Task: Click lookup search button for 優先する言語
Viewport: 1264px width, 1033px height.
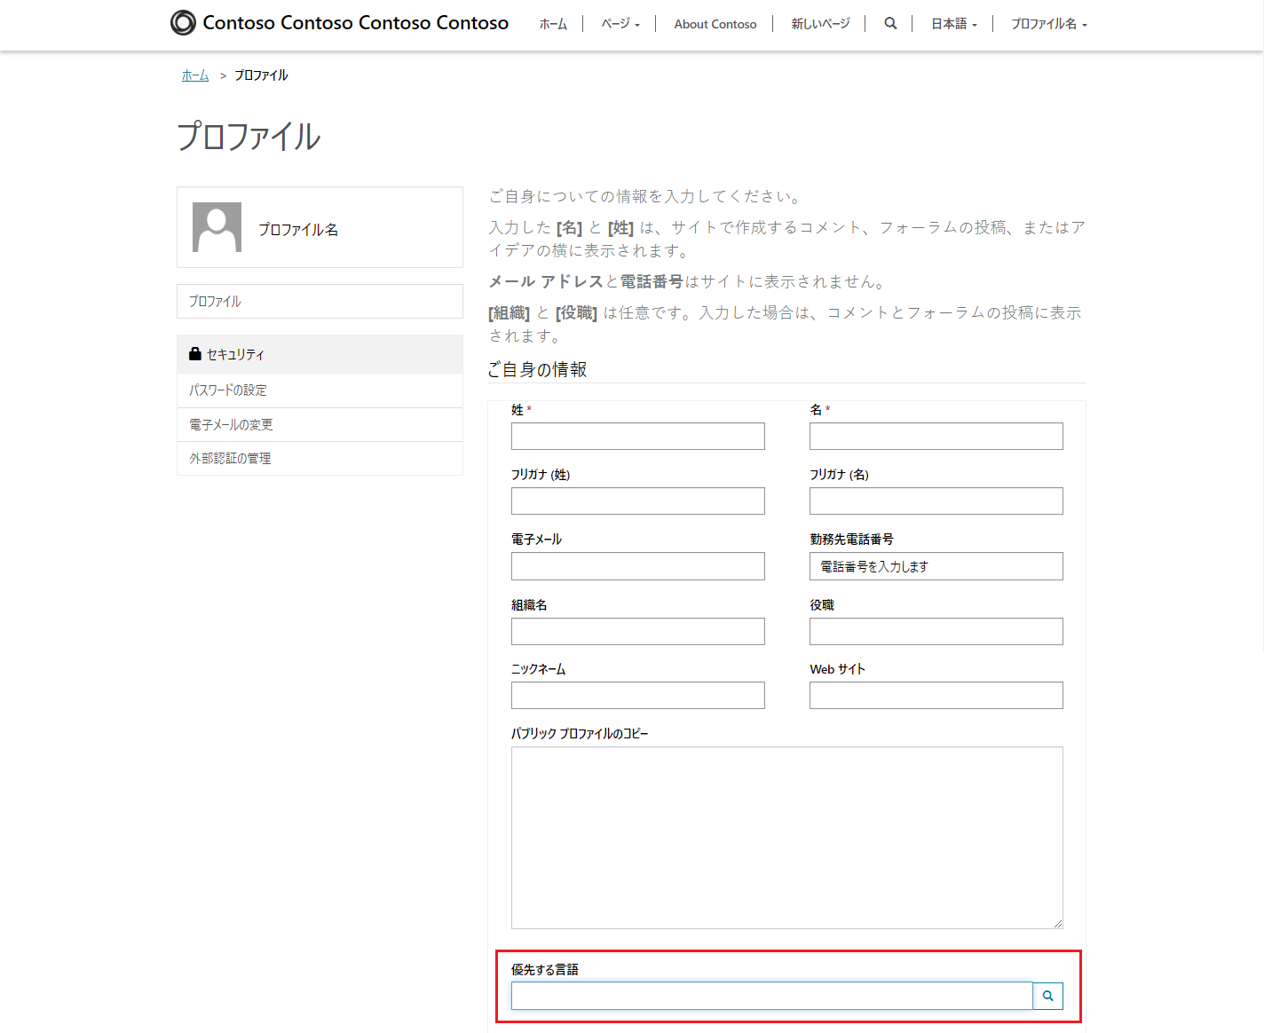Action: pyautogui.click(x=1048, y=996)
